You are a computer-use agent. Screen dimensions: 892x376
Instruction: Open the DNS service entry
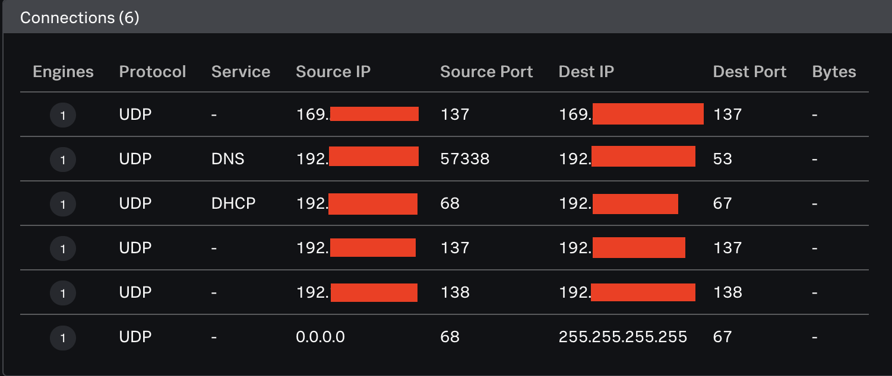[x=228, y=159]
